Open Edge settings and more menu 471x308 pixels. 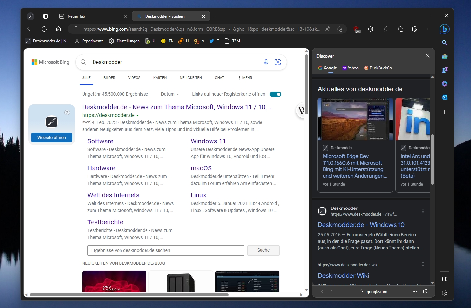click(429, 29)
